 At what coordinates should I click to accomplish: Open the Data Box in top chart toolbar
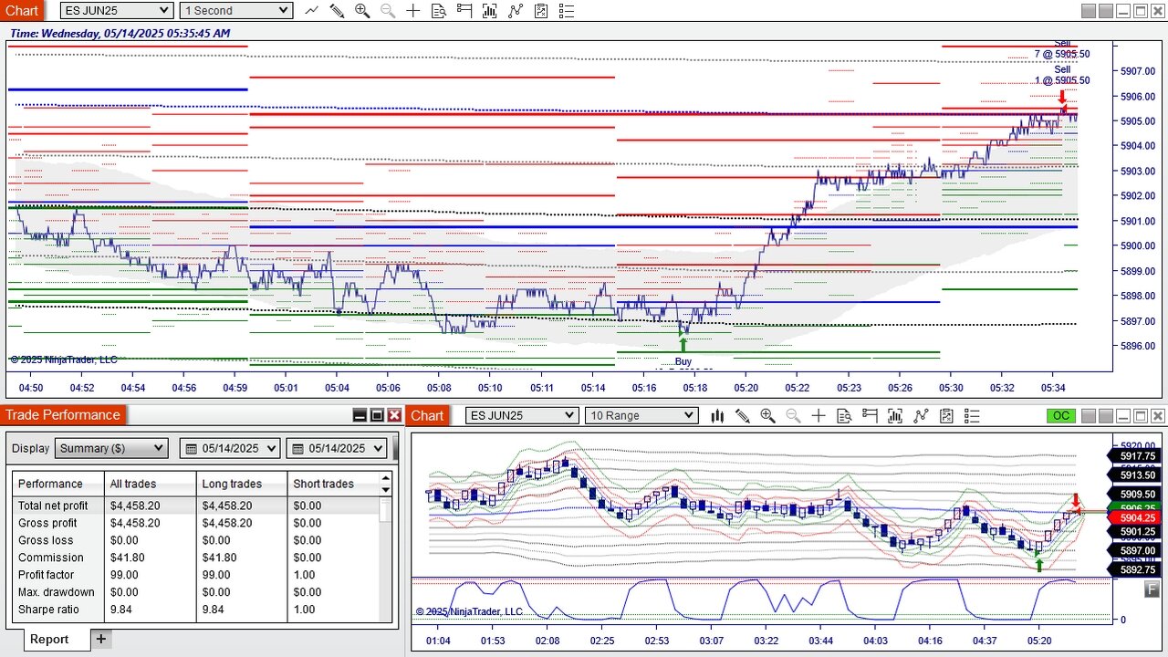(439, 11)
